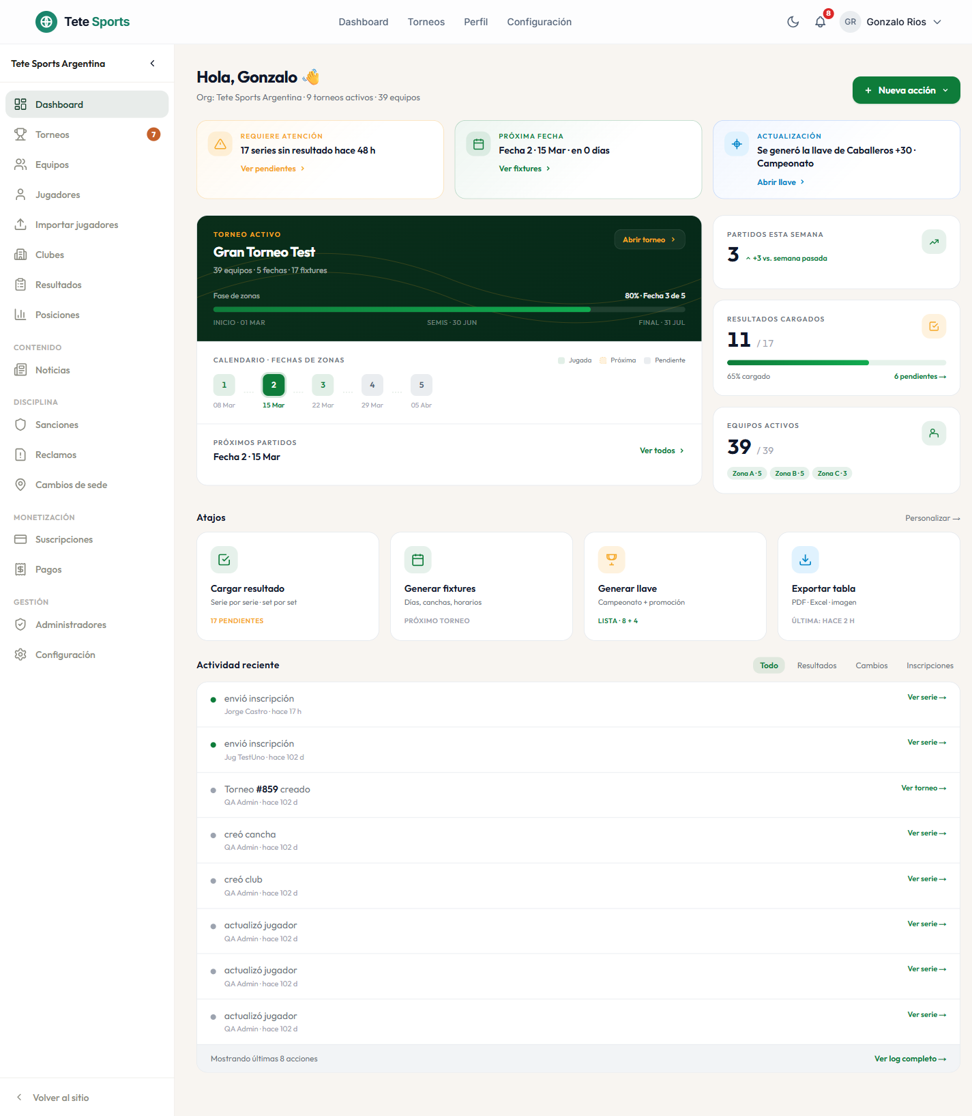This screenshot has width=972, height=1116.
Task: Select calendar date 3 for 22 Mar
Action: (323, 385)
